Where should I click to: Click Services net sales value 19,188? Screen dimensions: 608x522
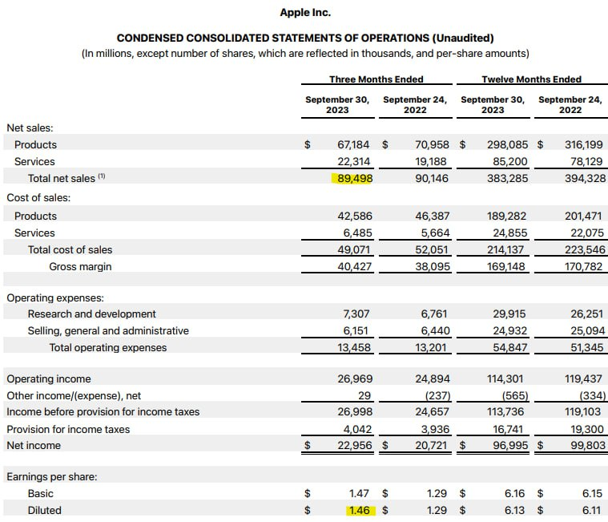pyautogui.click(x=431, y=161)
